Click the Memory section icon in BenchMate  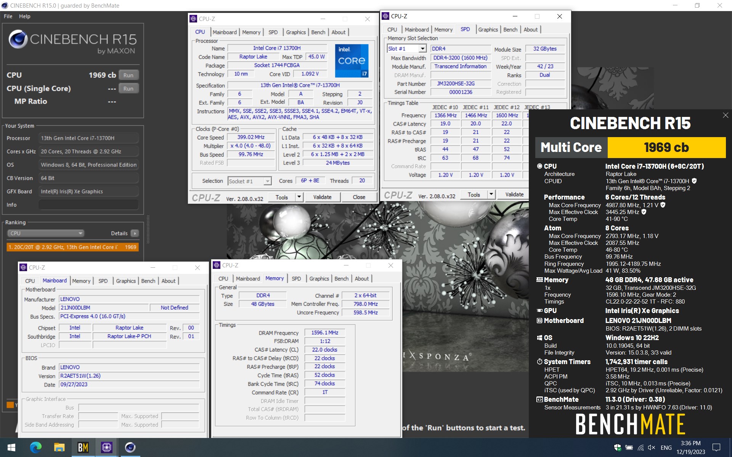click(x=539, y=280)
